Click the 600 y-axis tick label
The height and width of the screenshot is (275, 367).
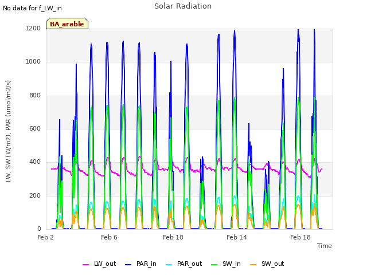pos(35,128)
